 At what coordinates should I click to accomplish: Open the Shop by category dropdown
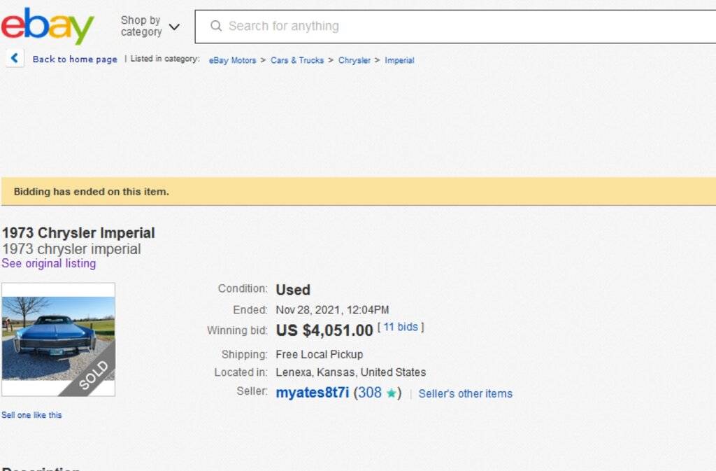coord(141,27)
